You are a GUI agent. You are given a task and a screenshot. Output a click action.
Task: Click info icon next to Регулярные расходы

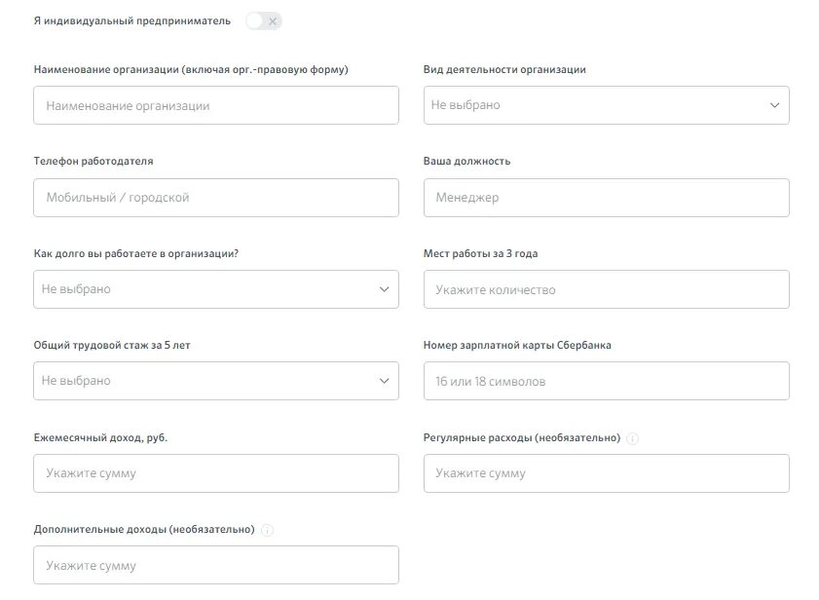633,439
